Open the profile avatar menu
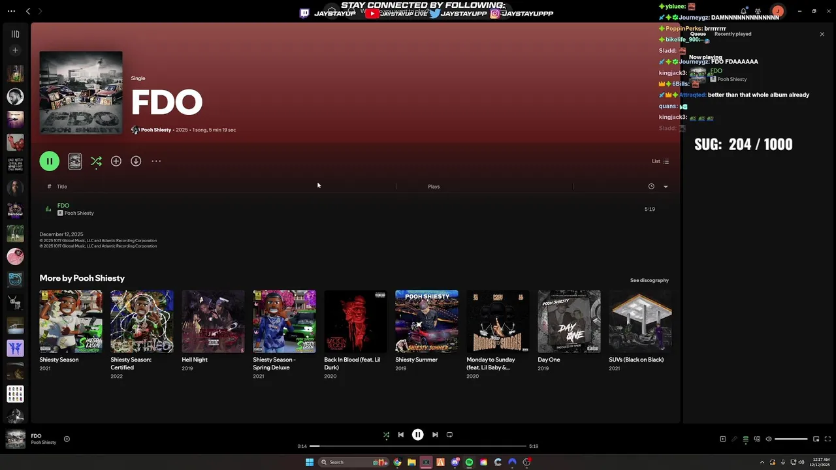836x470 pixels. pos(778,11)
